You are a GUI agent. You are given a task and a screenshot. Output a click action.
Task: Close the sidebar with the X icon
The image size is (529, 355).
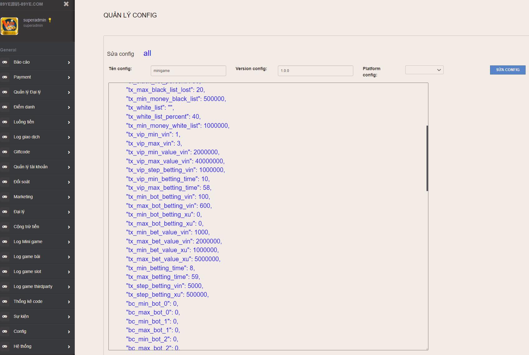coord(66,4)
